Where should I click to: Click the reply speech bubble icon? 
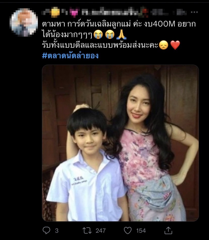[x=46, y=230]
